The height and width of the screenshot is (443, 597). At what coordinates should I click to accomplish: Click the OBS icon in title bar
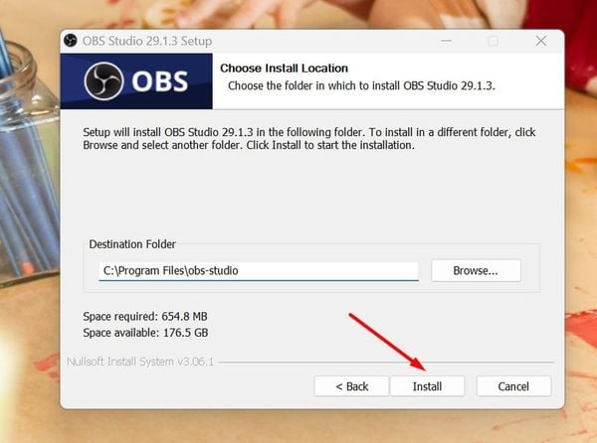[71, 41]
